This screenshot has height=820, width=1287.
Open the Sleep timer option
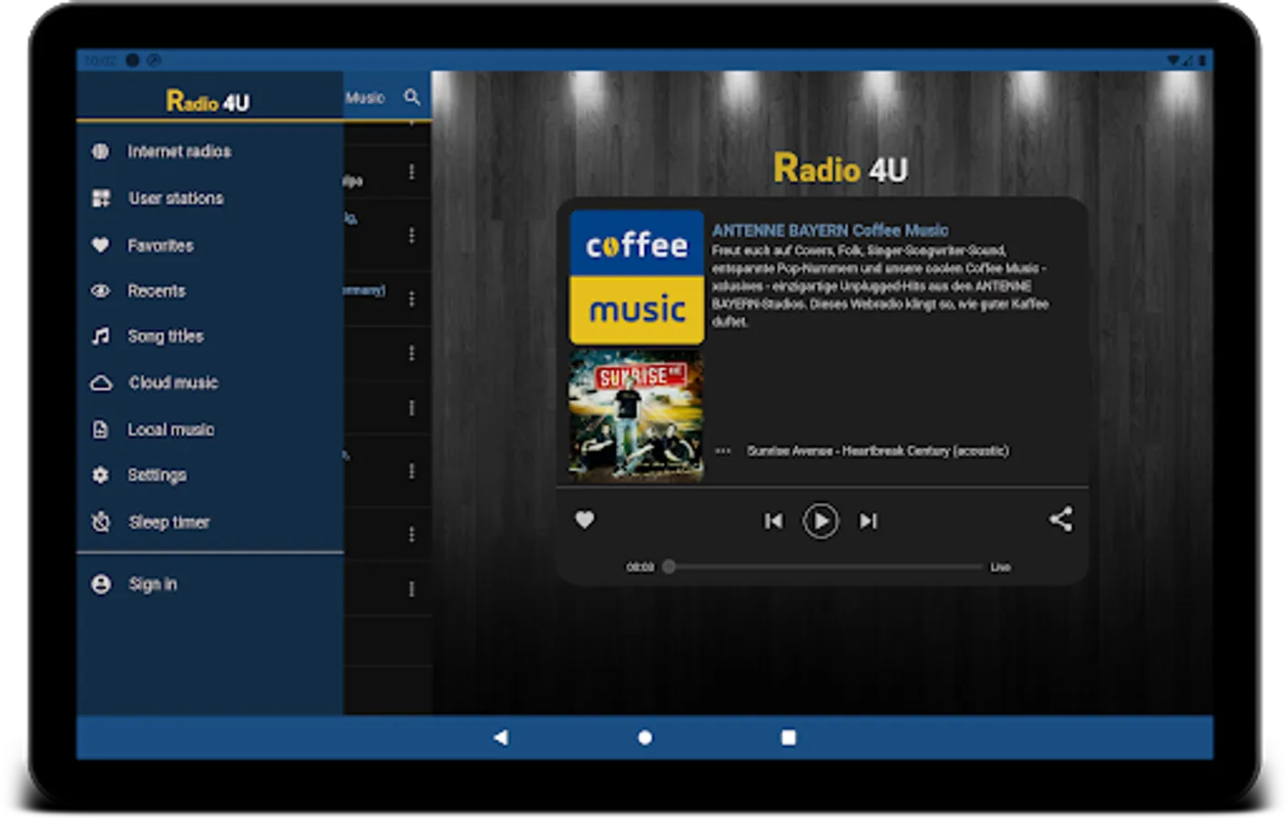(209, 522)
